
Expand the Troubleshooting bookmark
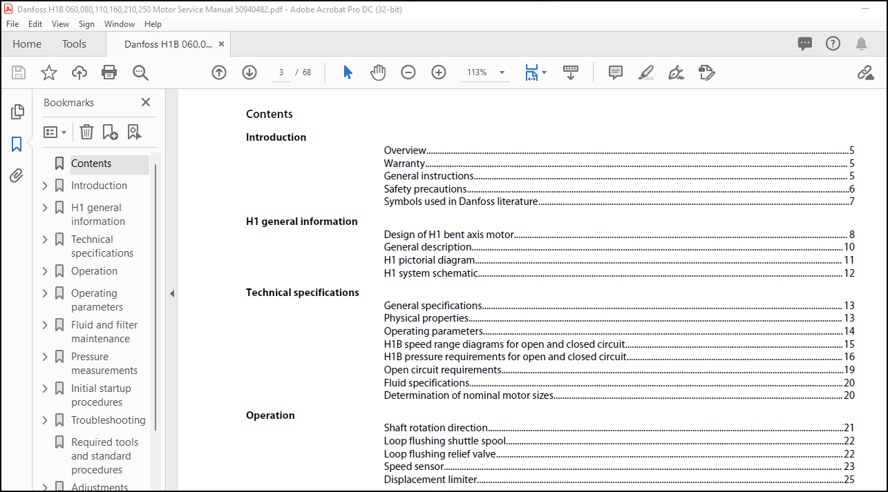45,420
